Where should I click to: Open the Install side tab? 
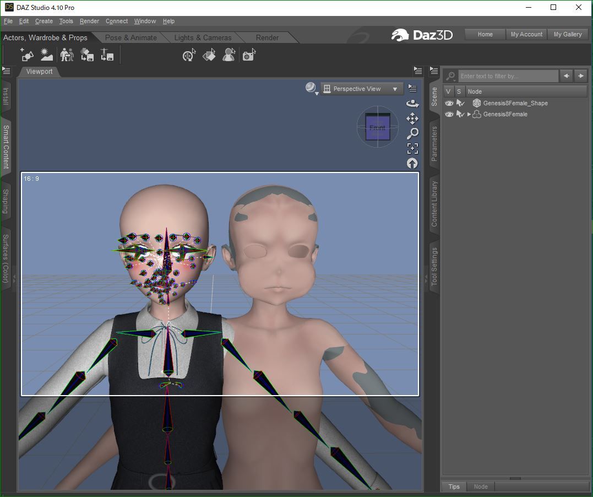[x=6, y=96]
